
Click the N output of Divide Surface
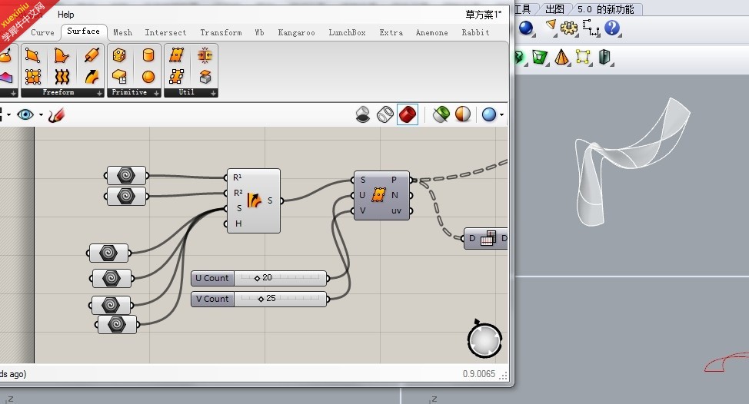tap(394, 195)
